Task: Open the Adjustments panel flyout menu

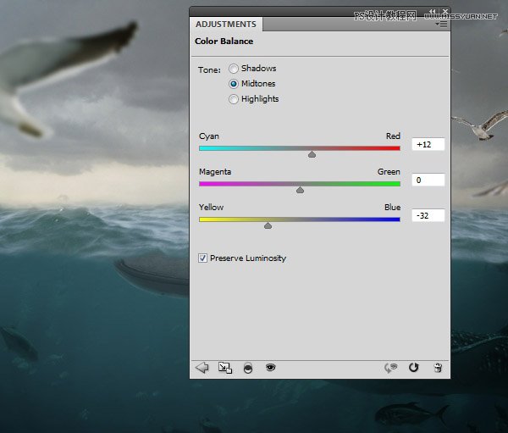Action: 440,25
